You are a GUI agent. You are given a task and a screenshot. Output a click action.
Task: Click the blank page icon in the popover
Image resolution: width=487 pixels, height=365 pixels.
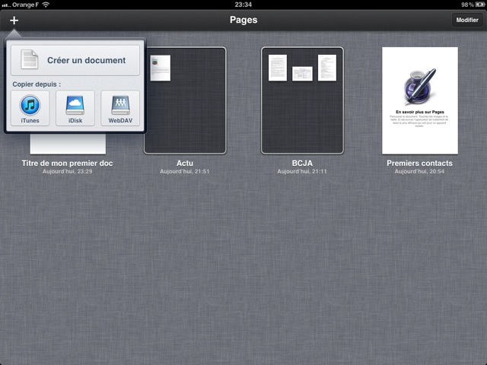pyautogui.click(x=30, y=60)
